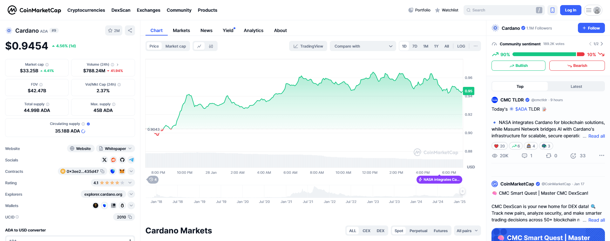610x241 pixels.
Task: Vote Bullish on community sentiment
Action: [x=518, y=66]
